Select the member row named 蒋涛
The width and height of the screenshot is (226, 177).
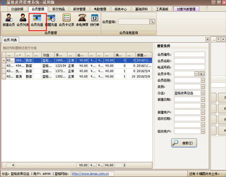[20, 76]
